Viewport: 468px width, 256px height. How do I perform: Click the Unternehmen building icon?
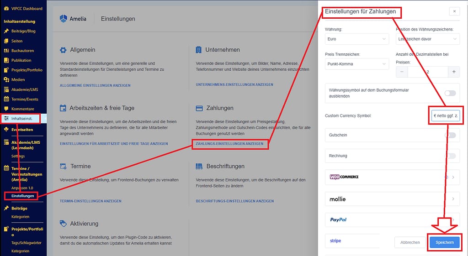coord(199,50)
